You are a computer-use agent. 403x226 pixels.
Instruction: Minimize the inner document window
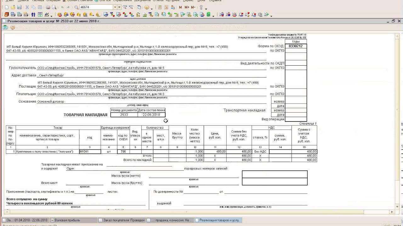click(x=388, y=21)
